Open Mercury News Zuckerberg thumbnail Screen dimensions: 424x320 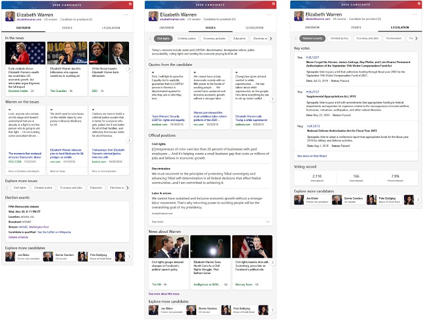click(253, 247)
